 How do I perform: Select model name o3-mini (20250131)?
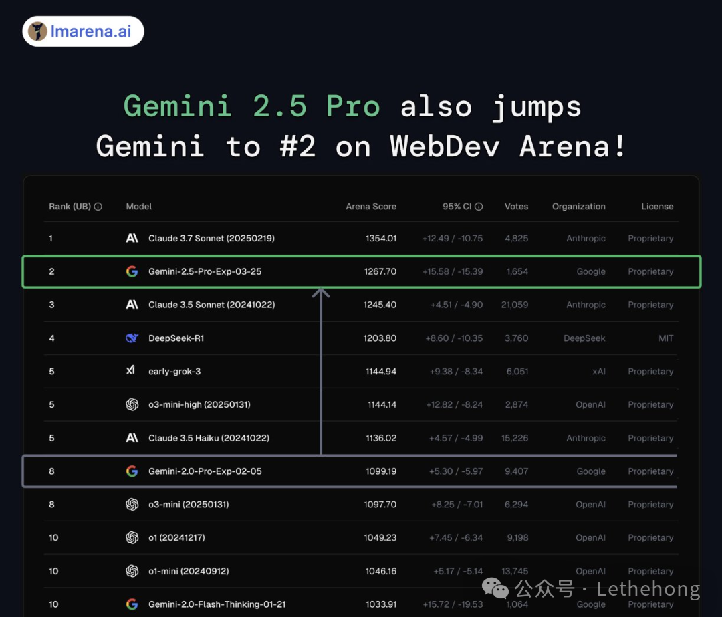click(x=189, y=505)
